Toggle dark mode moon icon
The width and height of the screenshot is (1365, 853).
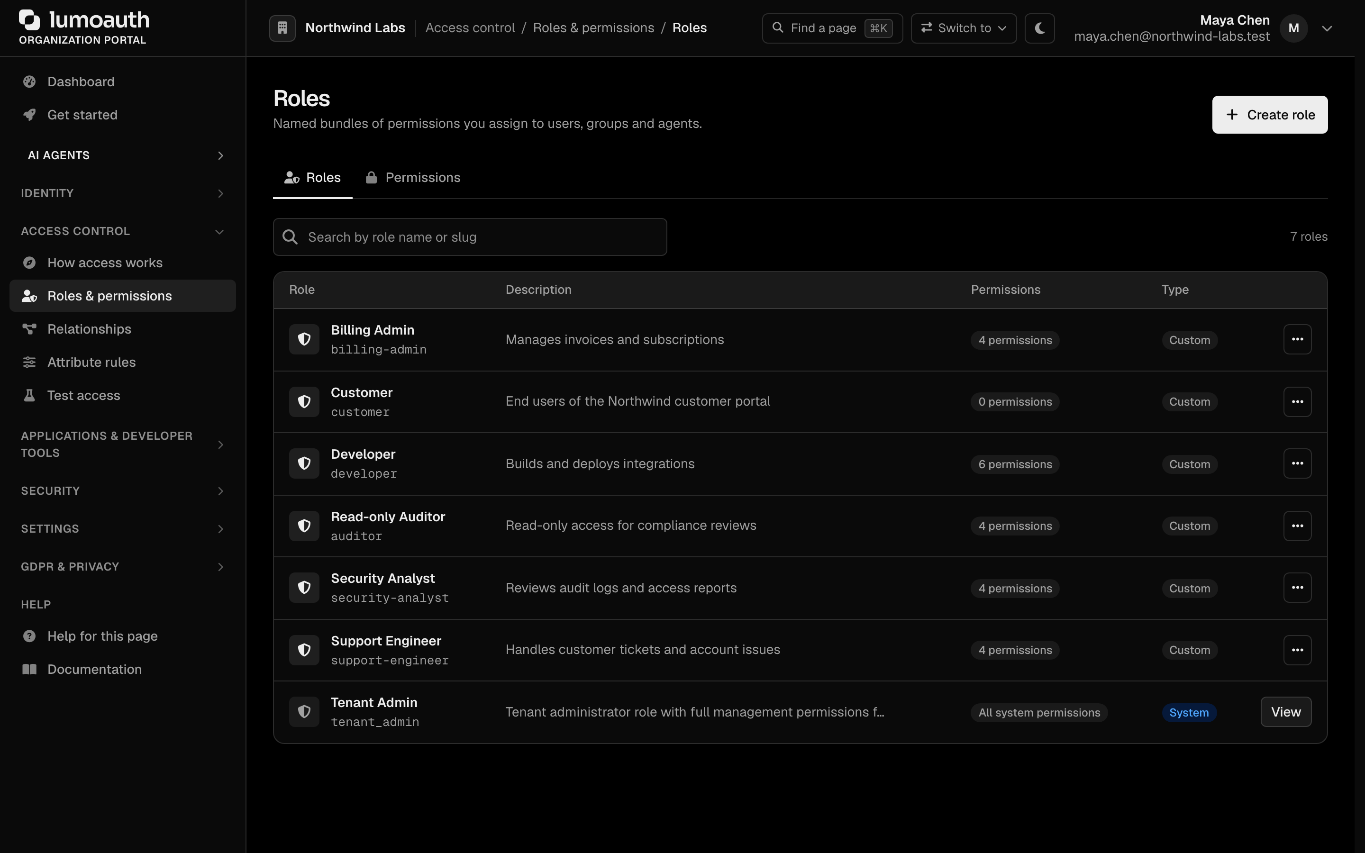1039,27
